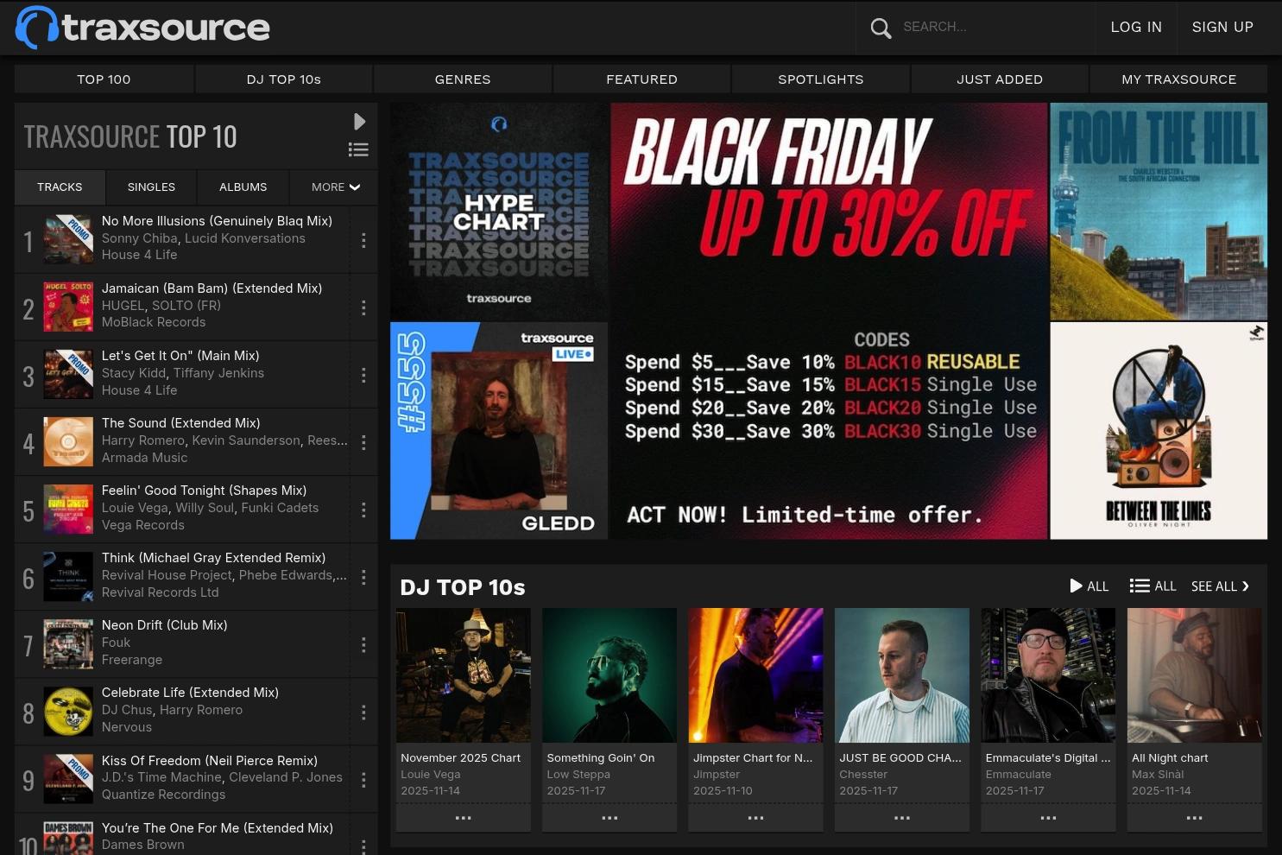Open the JUST ADDED menu
This screenshot has width=1282, height=855.
pos(1000,79)
